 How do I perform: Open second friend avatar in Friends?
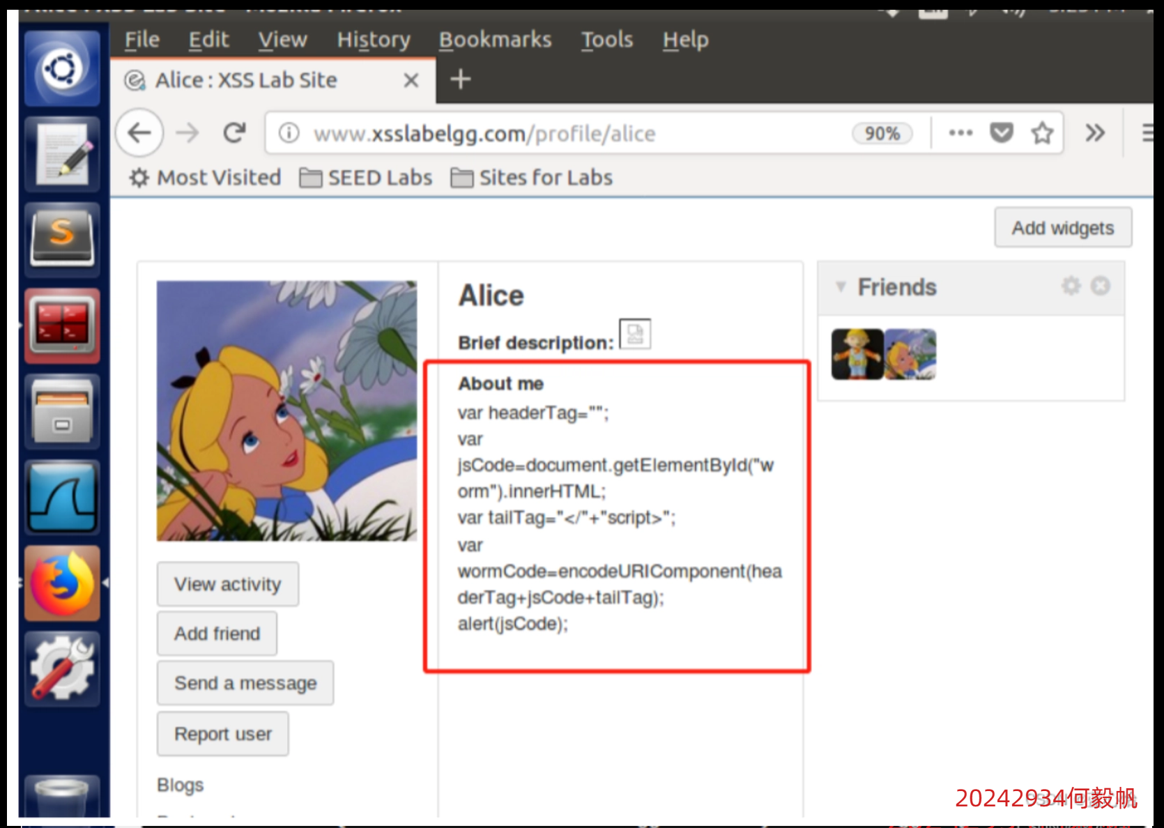coord(910,354)
